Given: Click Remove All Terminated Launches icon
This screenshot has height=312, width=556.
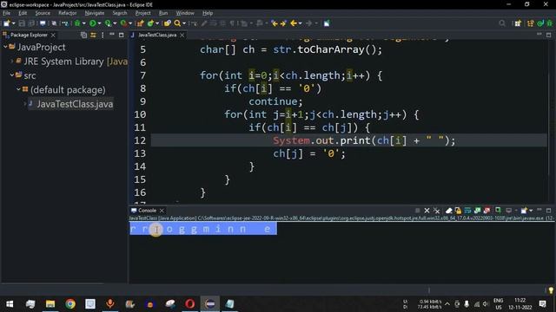Looking at the screenshot, I should tap(436, 211).
